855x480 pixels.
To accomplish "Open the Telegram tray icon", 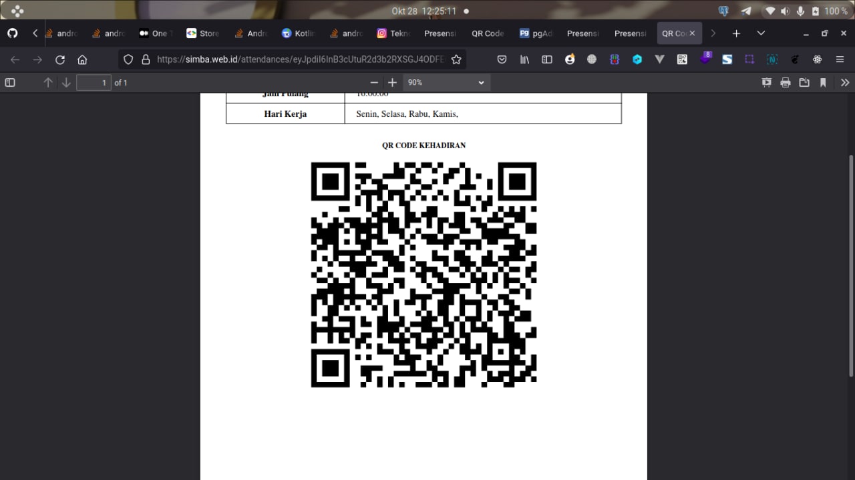I will pos(746,11).
